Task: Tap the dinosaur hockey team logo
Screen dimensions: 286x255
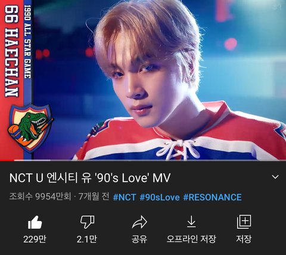Action: [x=30, y=128]
